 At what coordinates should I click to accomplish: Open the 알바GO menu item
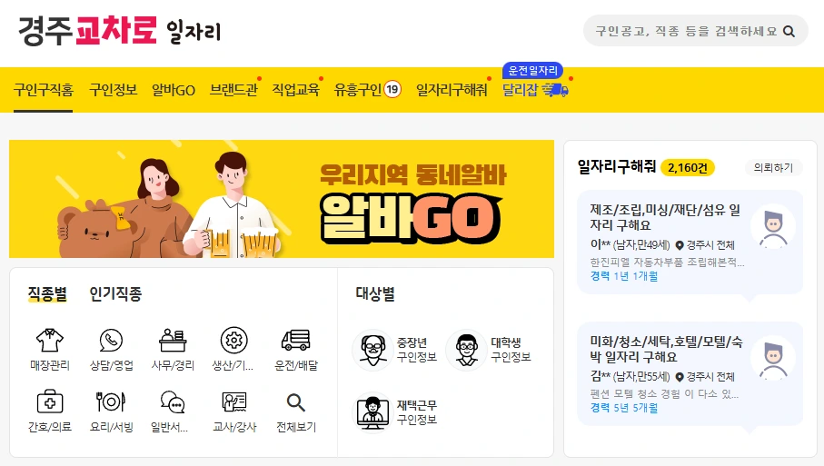click(x=174, y=90)
